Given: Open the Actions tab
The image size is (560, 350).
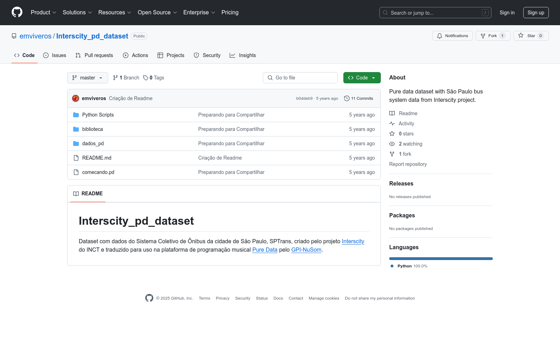Looking at the screenshot, I should click(135, 55).
